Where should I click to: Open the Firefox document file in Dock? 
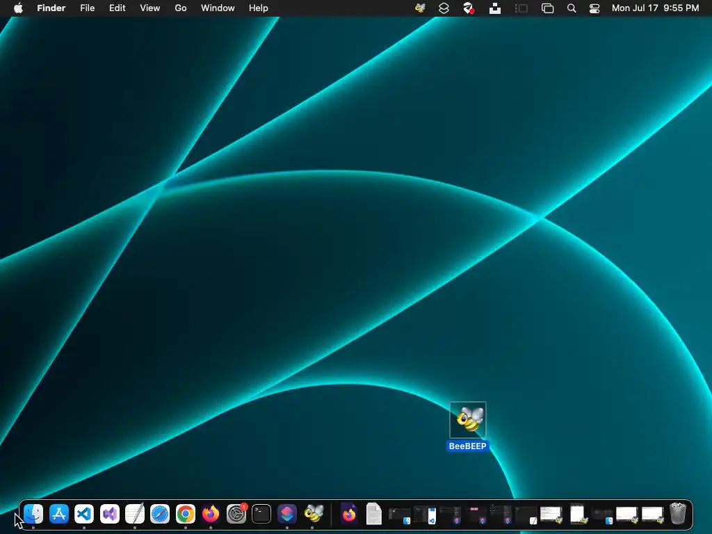(x=349, y=514)
